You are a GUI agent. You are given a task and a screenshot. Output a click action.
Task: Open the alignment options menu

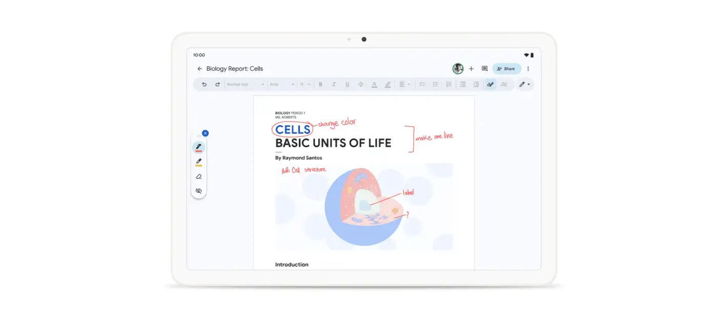pos(403,84)
